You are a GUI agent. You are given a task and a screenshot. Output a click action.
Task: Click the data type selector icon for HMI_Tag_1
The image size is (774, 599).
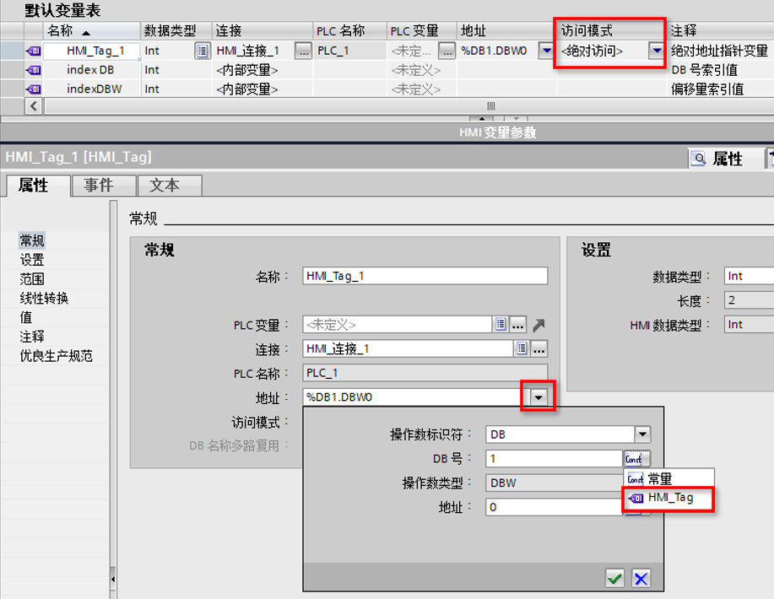(x=202, y=51)
